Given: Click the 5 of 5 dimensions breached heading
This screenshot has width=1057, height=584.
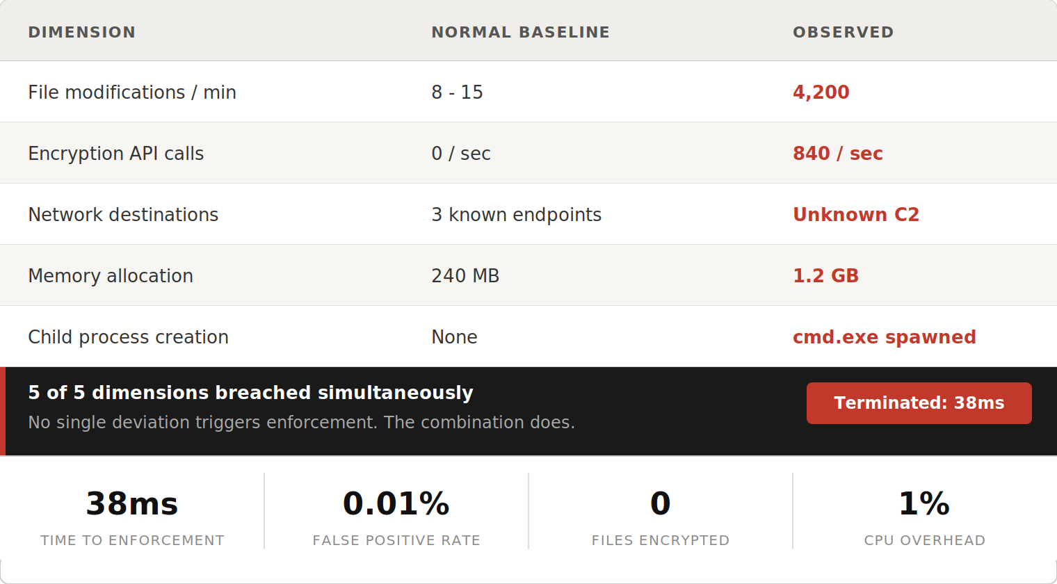Looking at the screenshot, I should click(x=250, y=392).
